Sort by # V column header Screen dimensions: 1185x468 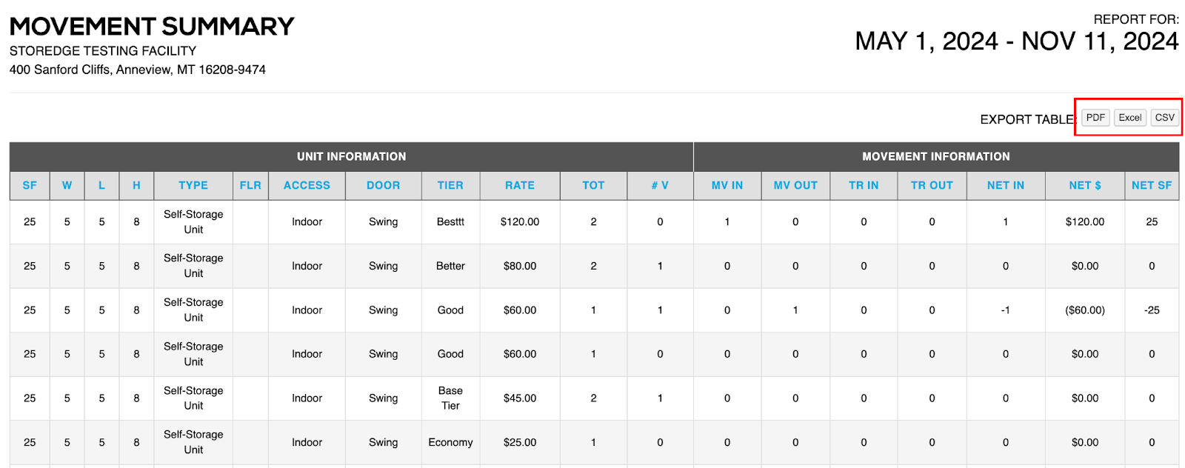point(660,186)
